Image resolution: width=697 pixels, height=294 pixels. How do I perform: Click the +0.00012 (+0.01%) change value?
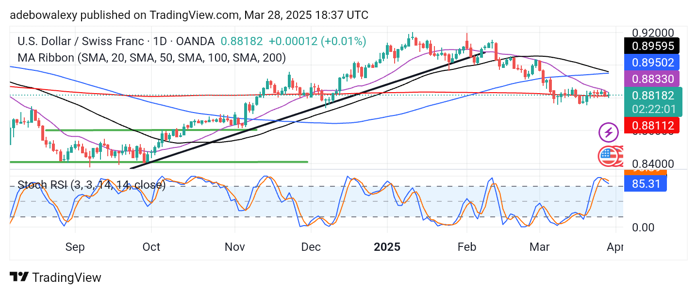[317, 41]
